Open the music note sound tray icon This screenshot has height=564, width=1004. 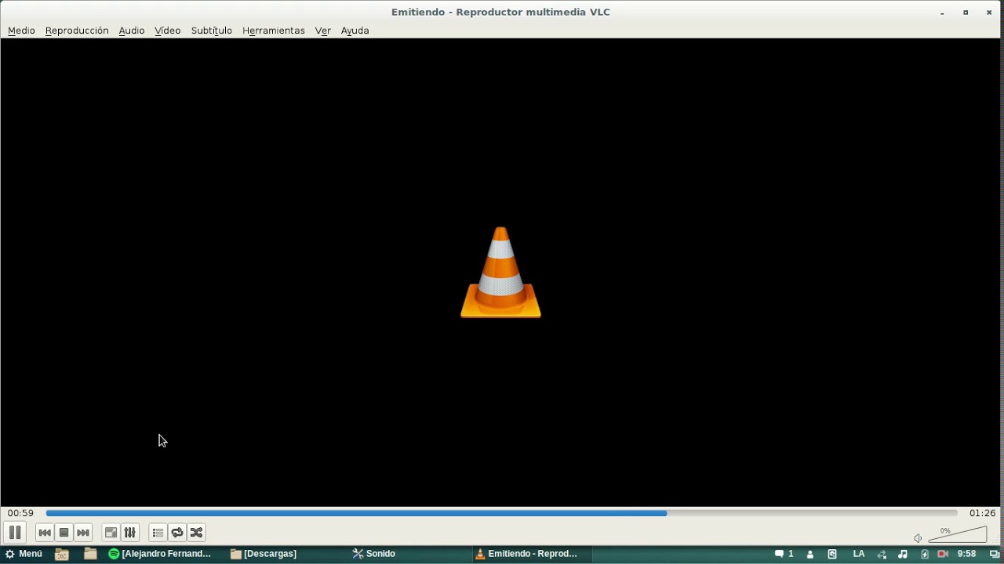(903, 554)
